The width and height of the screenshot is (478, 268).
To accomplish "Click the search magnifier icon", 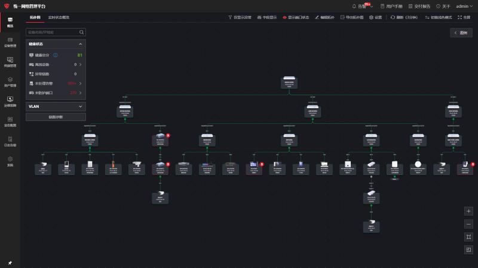I will click(x=82, y=32).
